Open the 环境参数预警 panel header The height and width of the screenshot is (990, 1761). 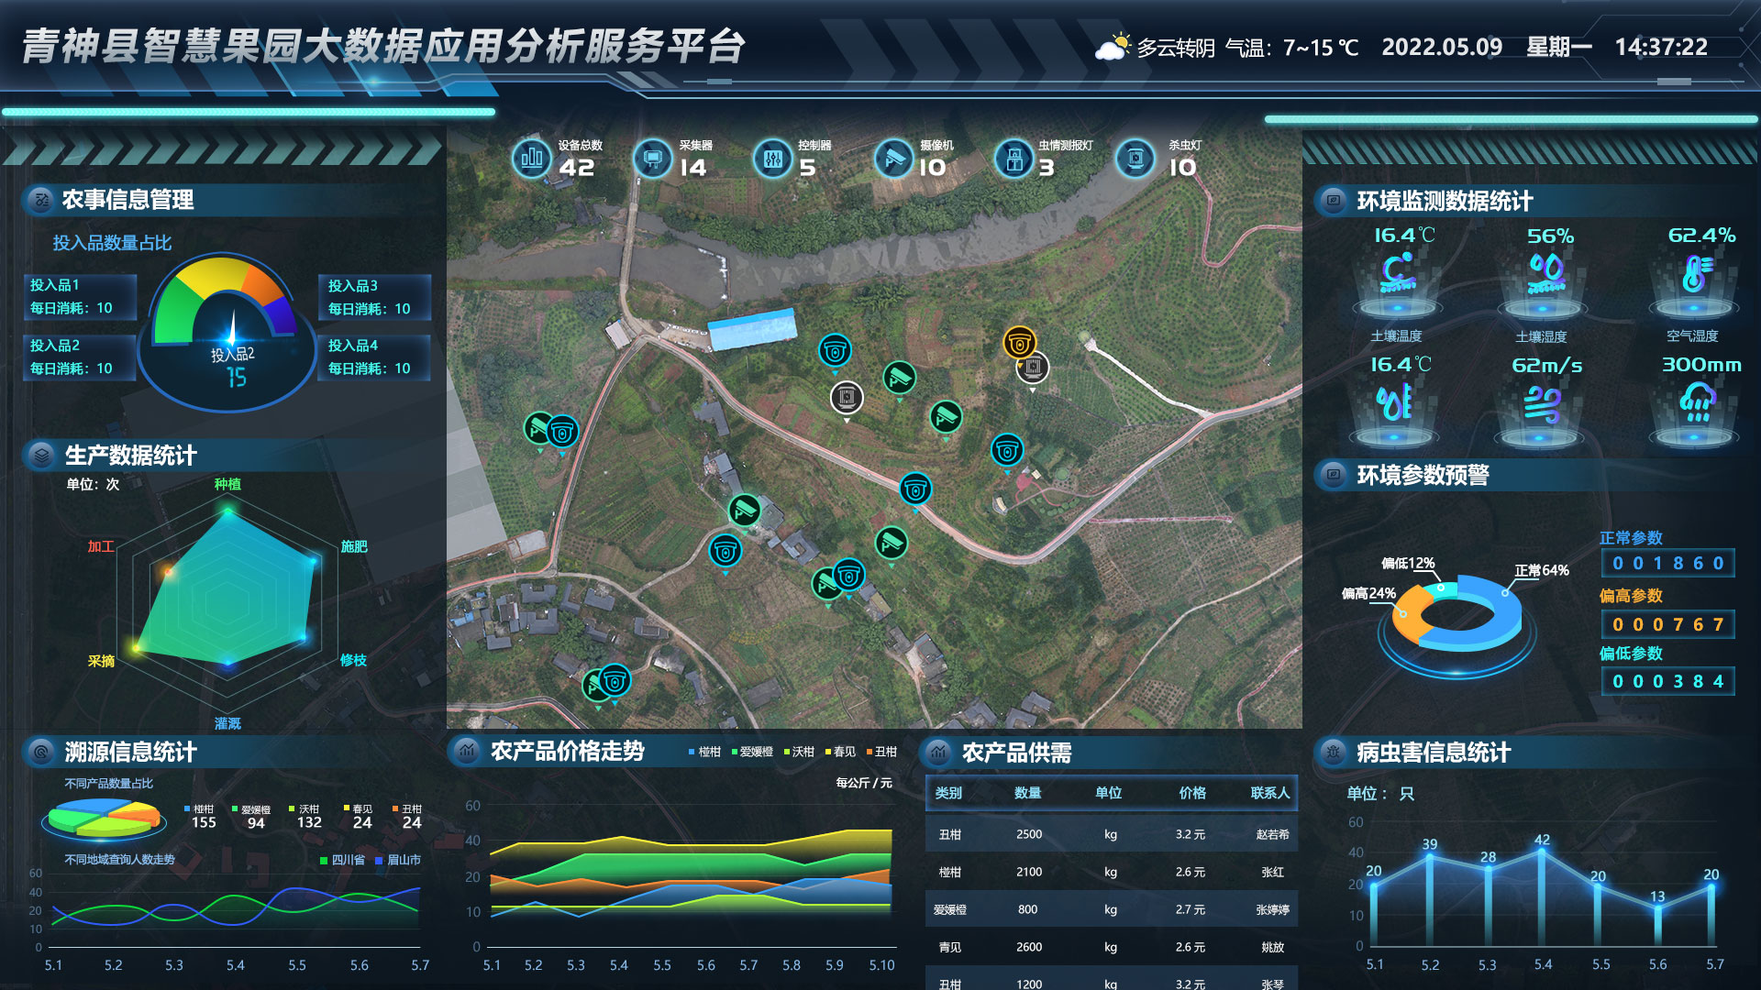[1422, 475]
